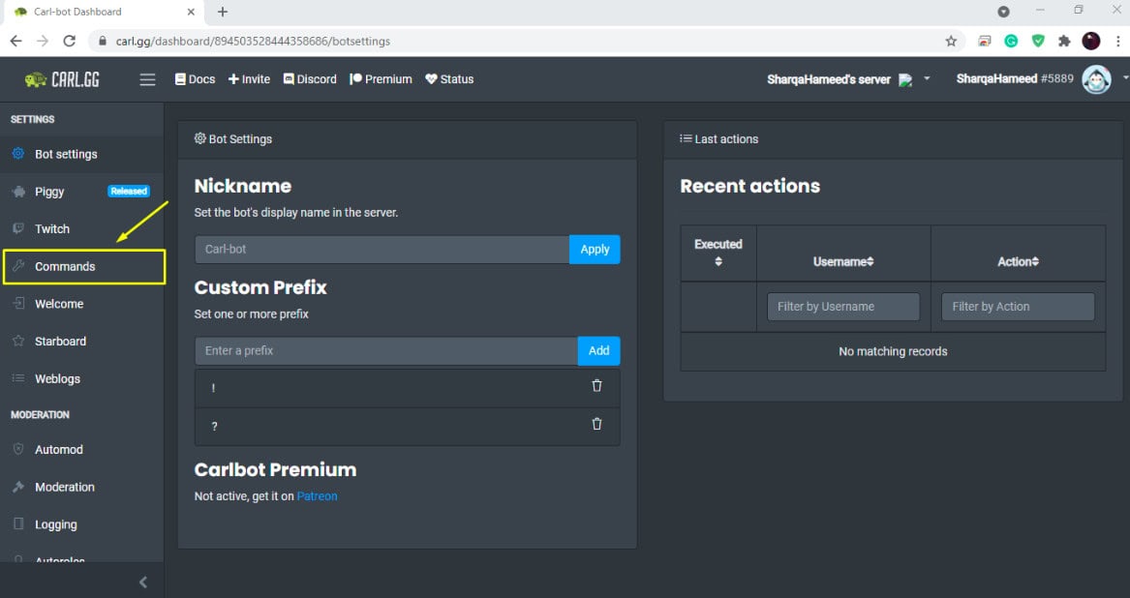
Task: Bookmark this page with the star
Action: tap(951, 41)
